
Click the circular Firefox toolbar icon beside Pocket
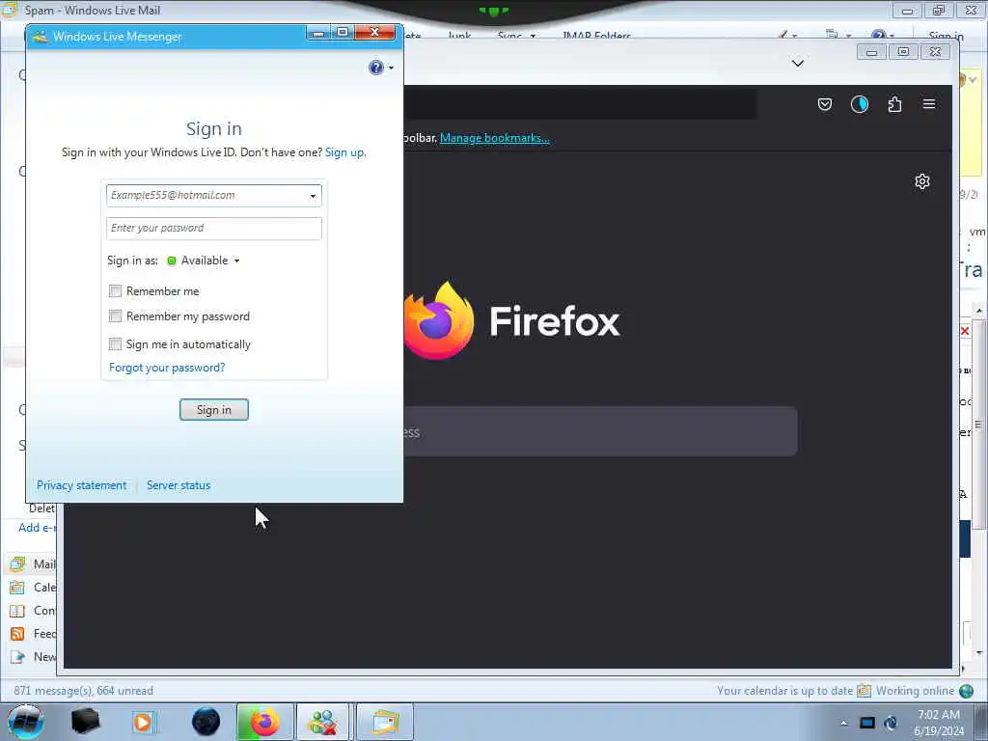pyautogui.click(x=860, y=104)
